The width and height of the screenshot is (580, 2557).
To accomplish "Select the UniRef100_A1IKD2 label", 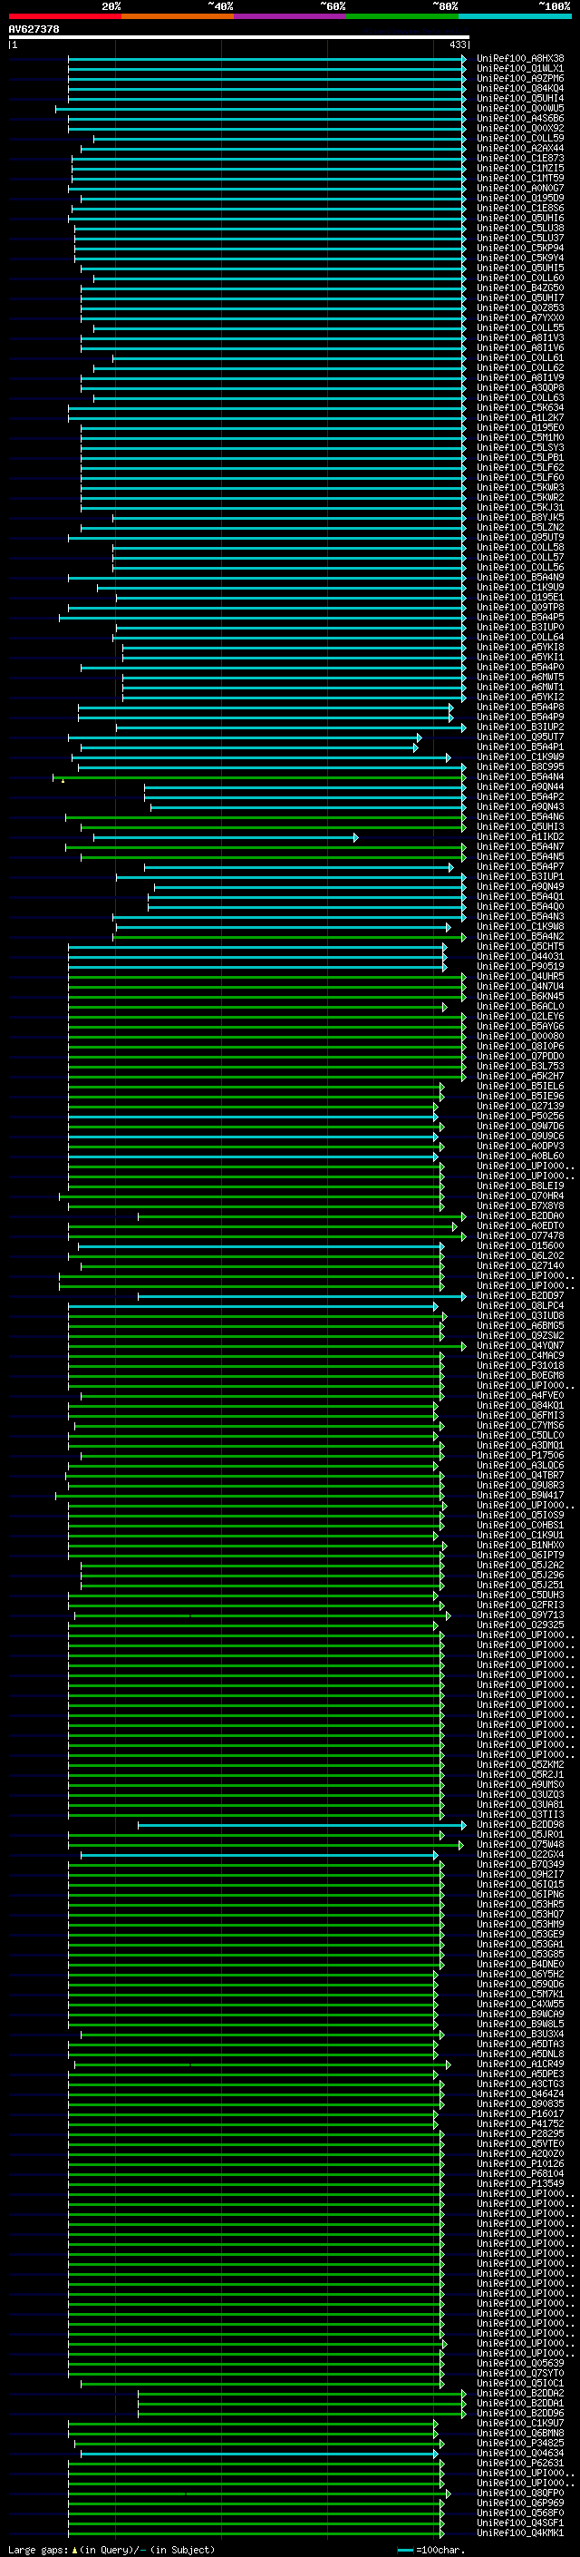I will tap(519, 838).
